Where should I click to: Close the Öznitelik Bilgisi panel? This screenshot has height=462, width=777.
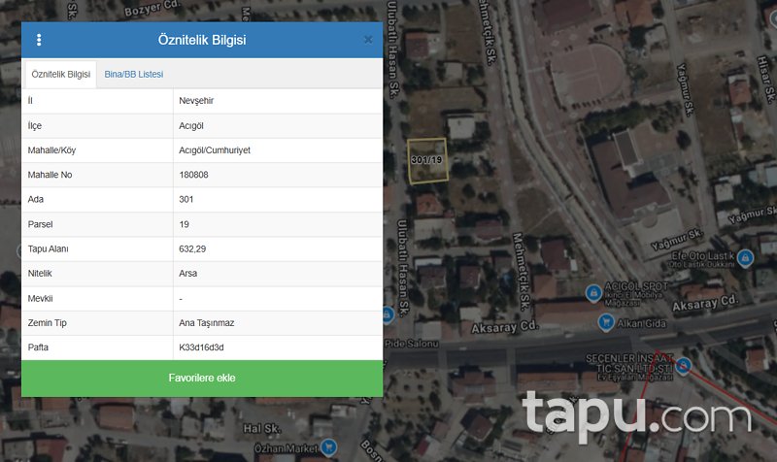click(368, 40)
